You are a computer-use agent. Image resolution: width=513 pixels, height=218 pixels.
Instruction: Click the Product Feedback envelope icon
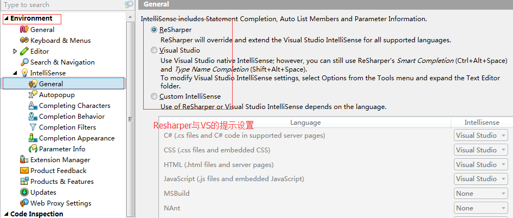point(24,170)
